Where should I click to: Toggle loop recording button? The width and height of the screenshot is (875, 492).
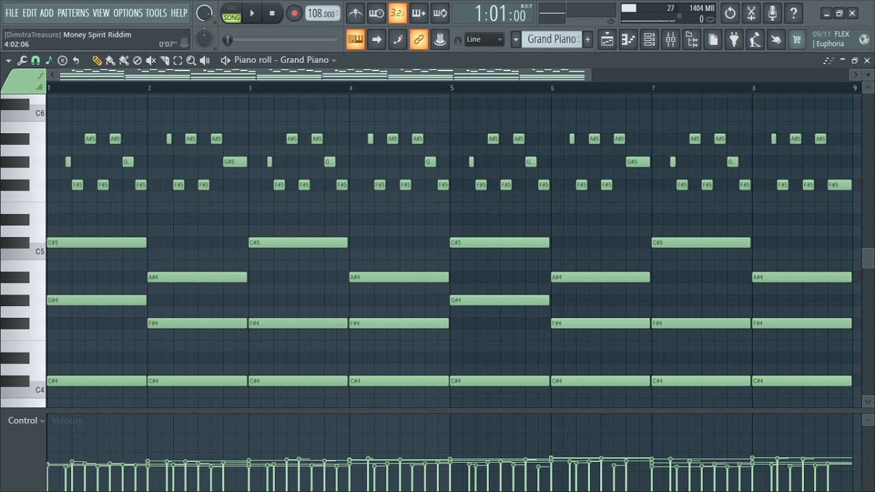coord(440,13)
